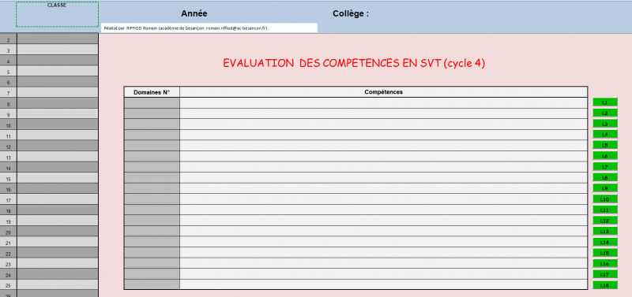The height and width of the screenshot is (297, 632).
Task: Activate the green L10 button
Action: tap(604, 199)
